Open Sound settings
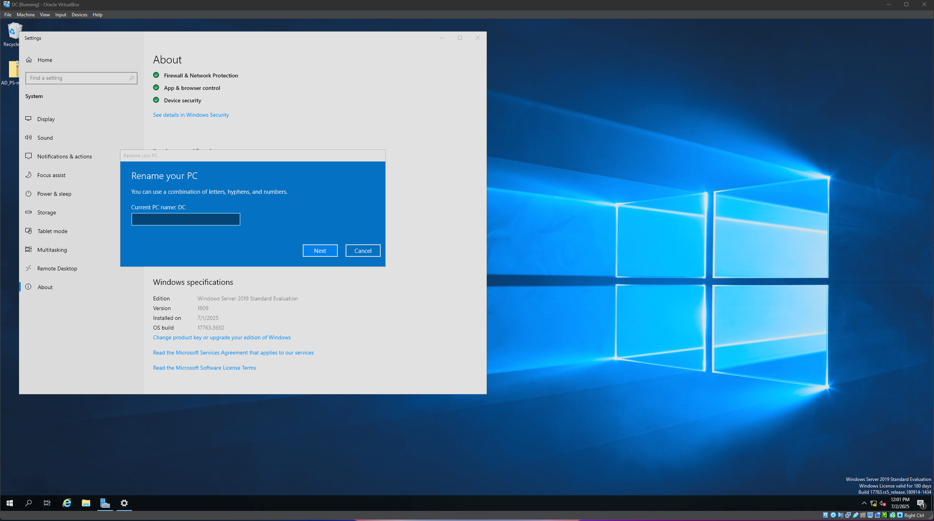The image size is (934, 521). (x=81, y=138)
